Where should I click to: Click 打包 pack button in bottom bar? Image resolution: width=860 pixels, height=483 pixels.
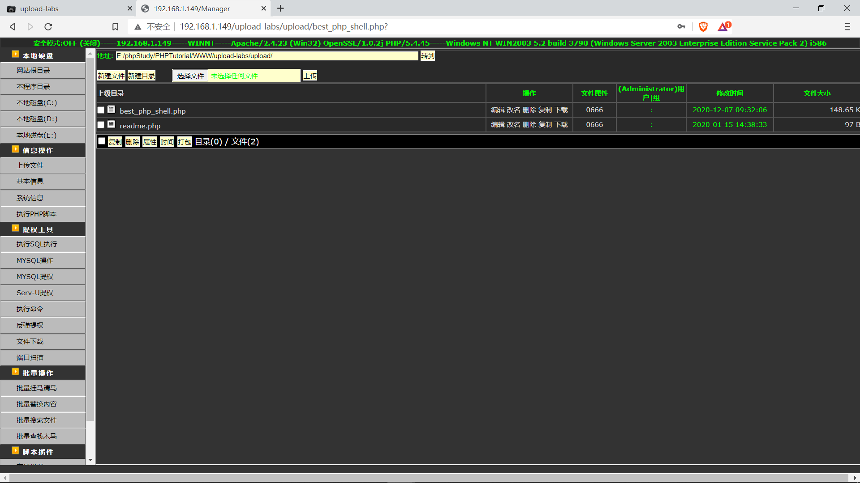[185, 142]
